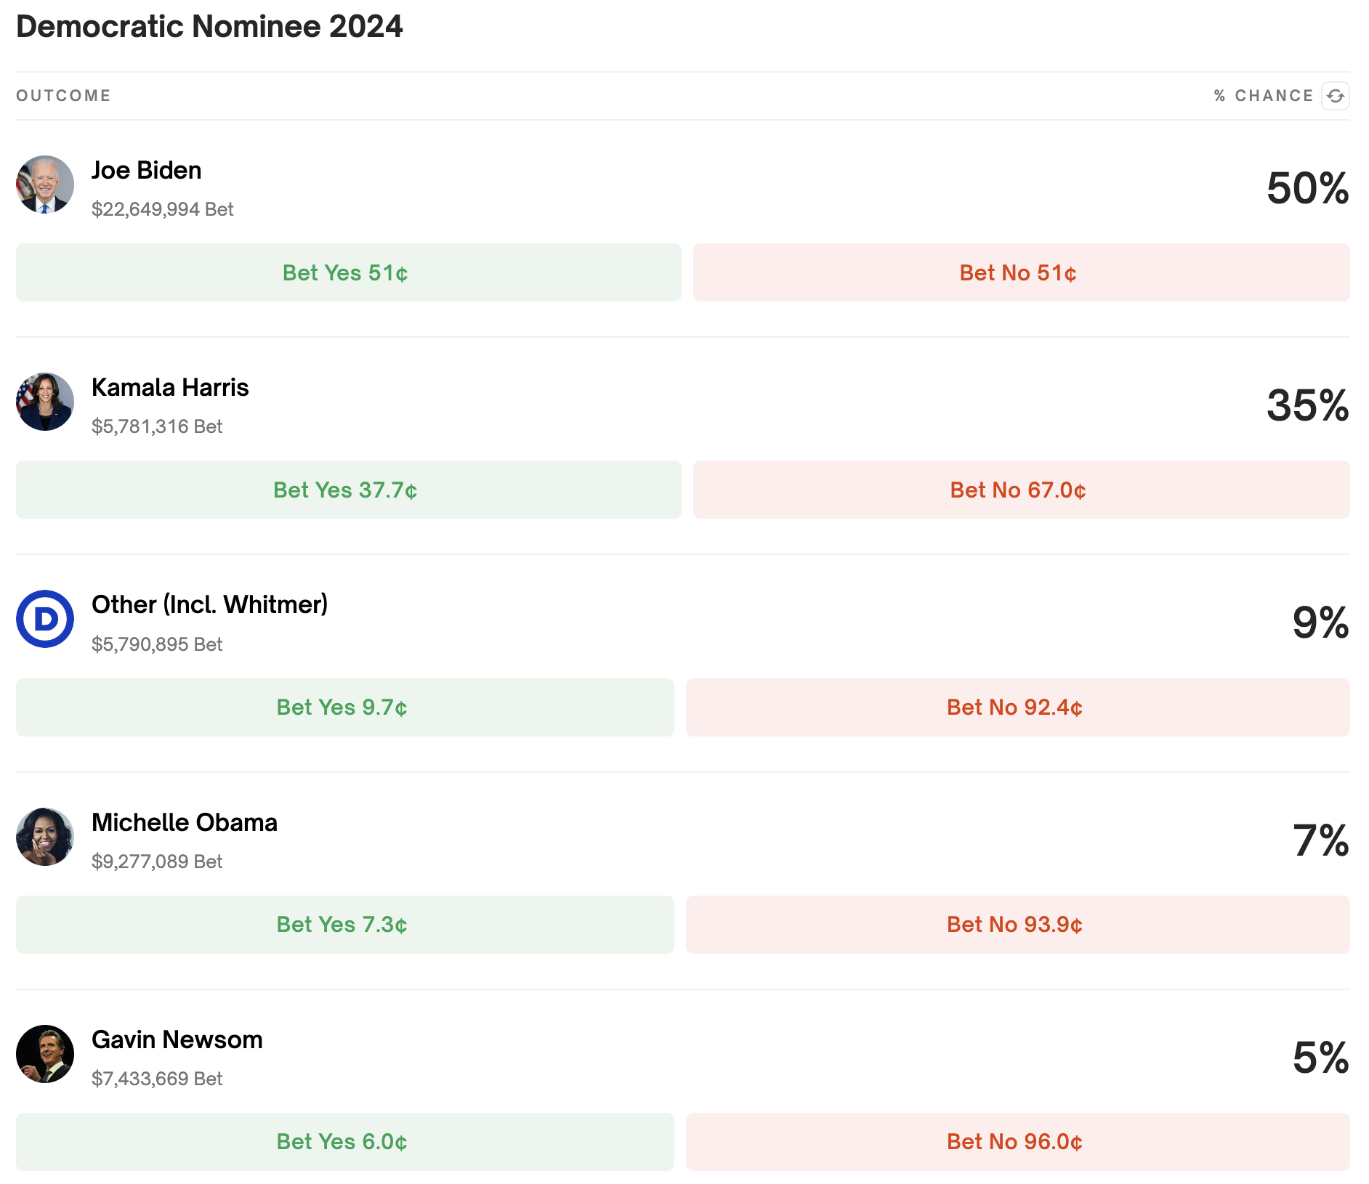
Task: Click Kamala Harris's avatar picture
Action: pyautogui.click(x=45, y=402)
